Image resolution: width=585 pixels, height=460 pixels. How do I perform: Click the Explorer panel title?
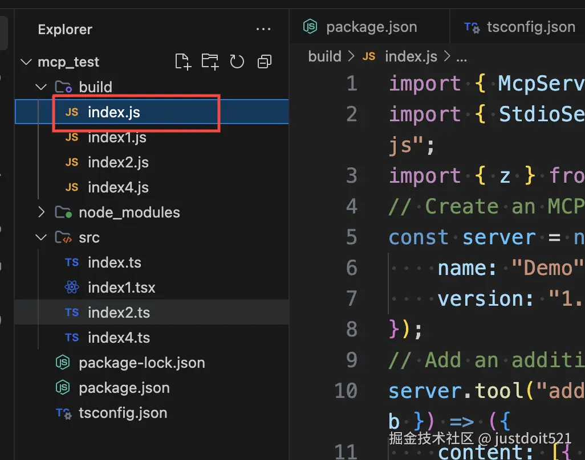point(65,30)
